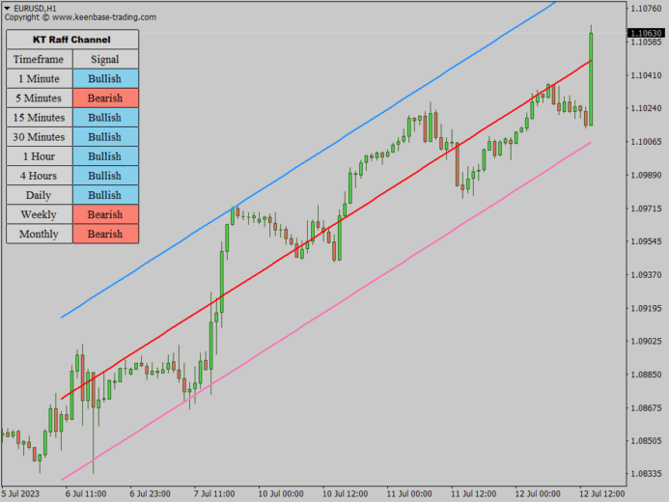Click the 1.09545 price axis label

coord(646,241)
